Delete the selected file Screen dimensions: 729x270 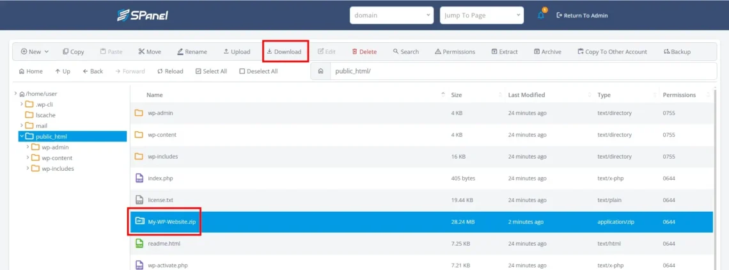[x=364, y=52]
